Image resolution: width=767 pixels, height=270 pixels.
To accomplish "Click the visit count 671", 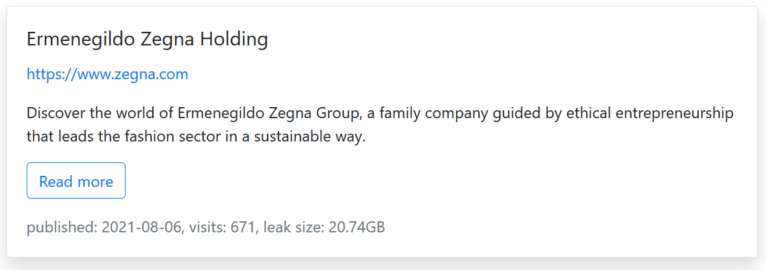I will coord(244,228).
